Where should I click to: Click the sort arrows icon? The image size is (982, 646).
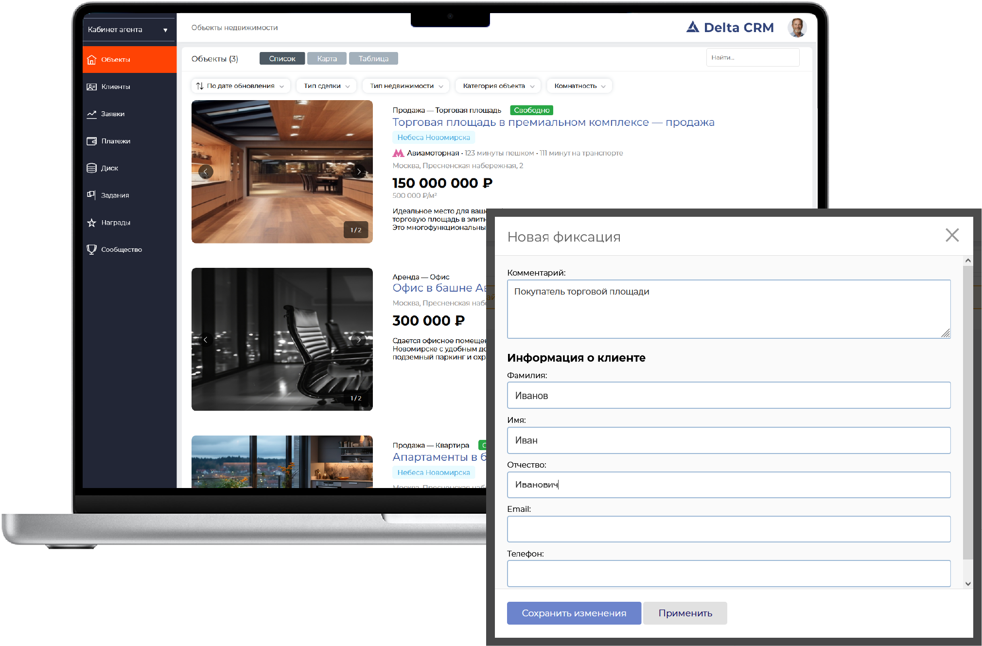click(199, 86)
